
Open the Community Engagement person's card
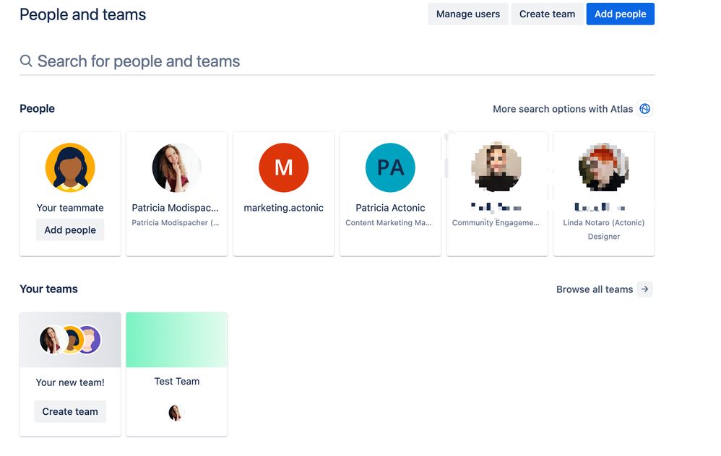coord(497,193)
